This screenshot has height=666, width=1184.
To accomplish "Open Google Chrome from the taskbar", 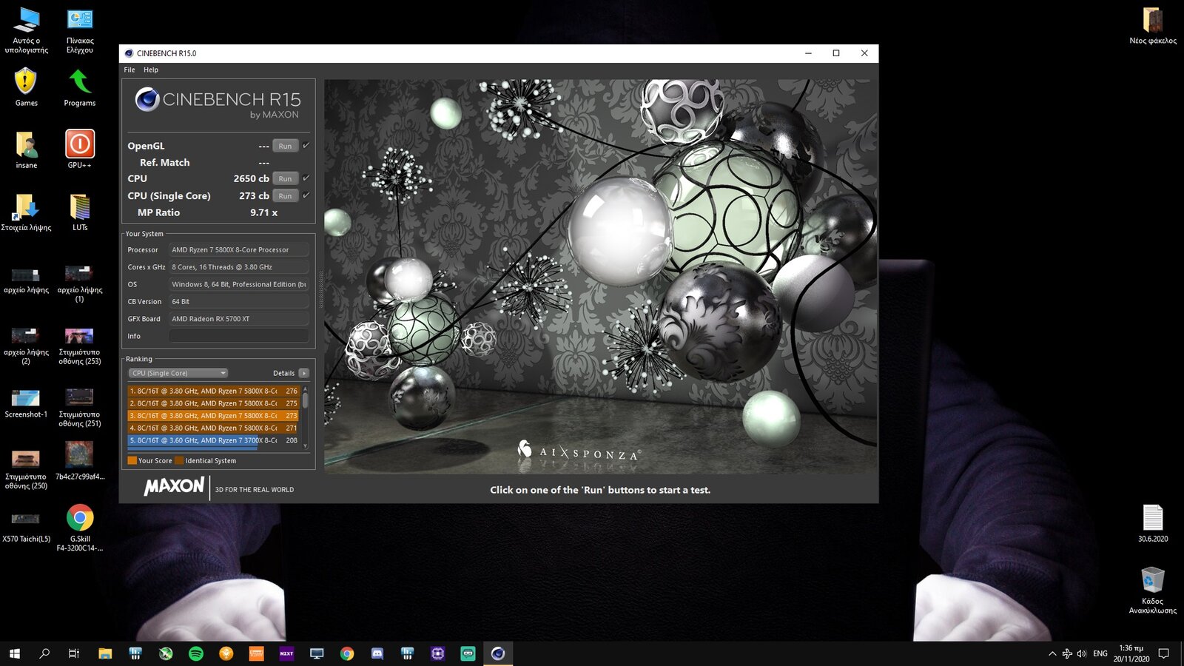I will pos(347,653).
